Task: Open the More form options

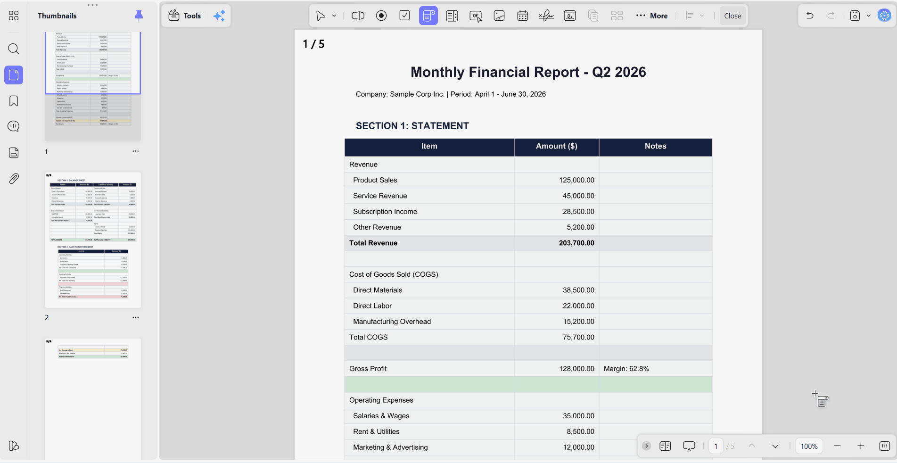Action: (x=652, y=16)
